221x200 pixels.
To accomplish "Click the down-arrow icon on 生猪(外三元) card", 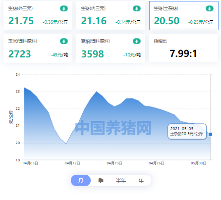I will 64,8.
